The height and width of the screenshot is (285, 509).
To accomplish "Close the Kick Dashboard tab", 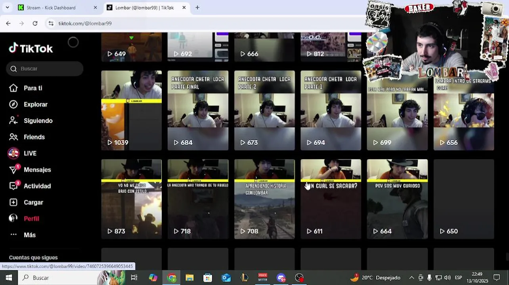I will [x=95, y=8].
